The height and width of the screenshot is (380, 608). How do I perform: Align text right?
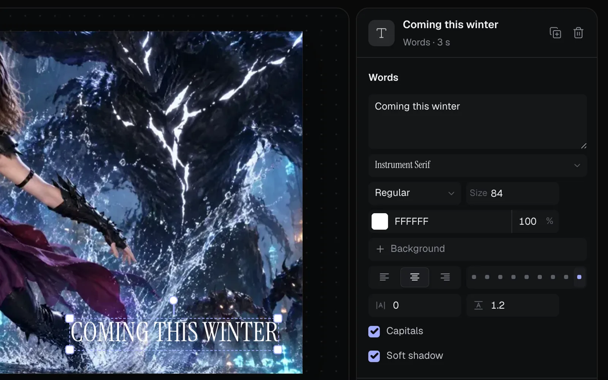click(x=445, y=277)
